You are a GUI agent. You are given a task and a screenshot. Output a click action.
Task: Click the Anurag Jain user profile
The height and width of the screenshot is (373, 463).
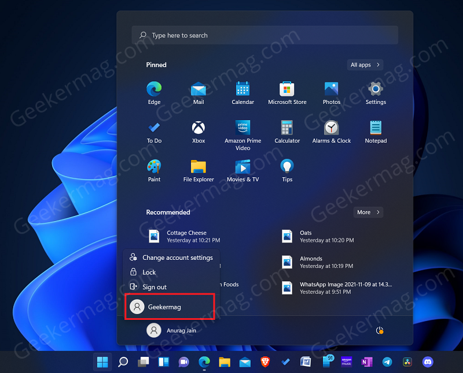(x=171, y=330)
